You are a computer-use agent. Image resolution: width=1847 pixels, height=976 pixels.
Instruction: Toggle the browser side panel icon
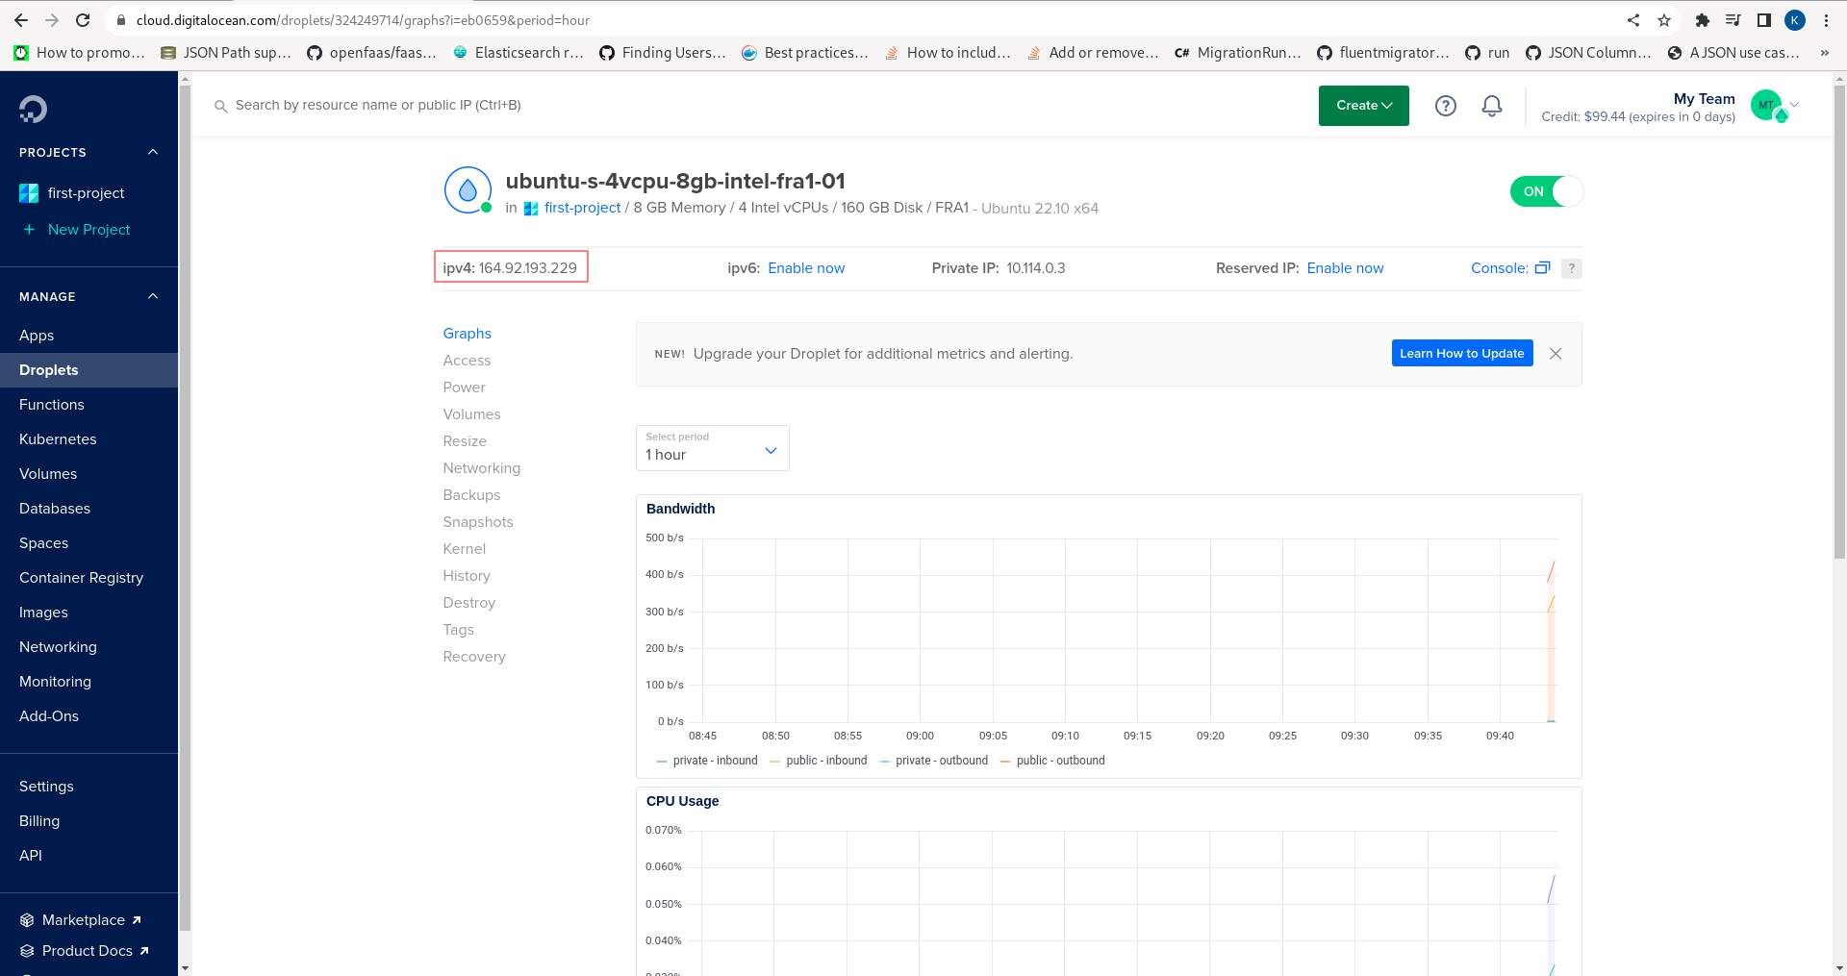(1764, 20)
